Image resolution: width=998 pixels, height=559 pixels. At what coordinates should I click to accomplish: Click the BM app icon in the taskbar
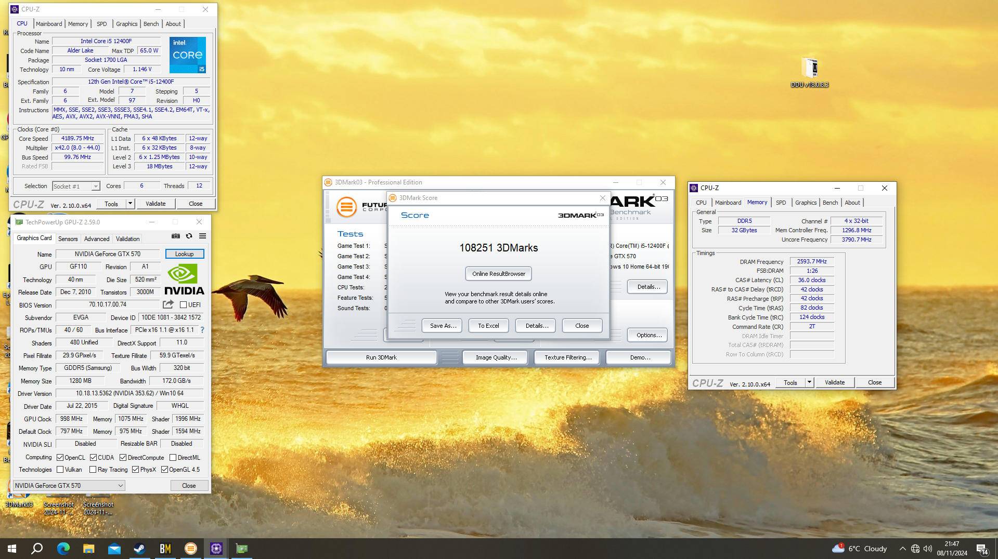(x=165, y=549)
